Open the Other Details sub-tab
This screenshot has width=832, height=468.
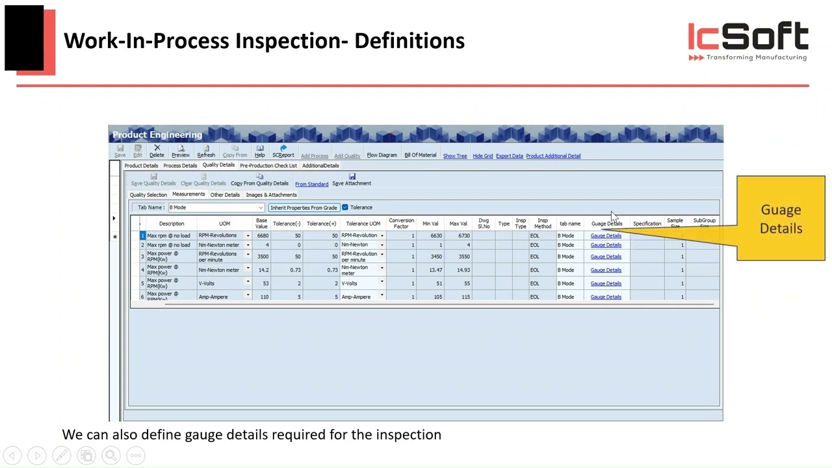[225, 195]
